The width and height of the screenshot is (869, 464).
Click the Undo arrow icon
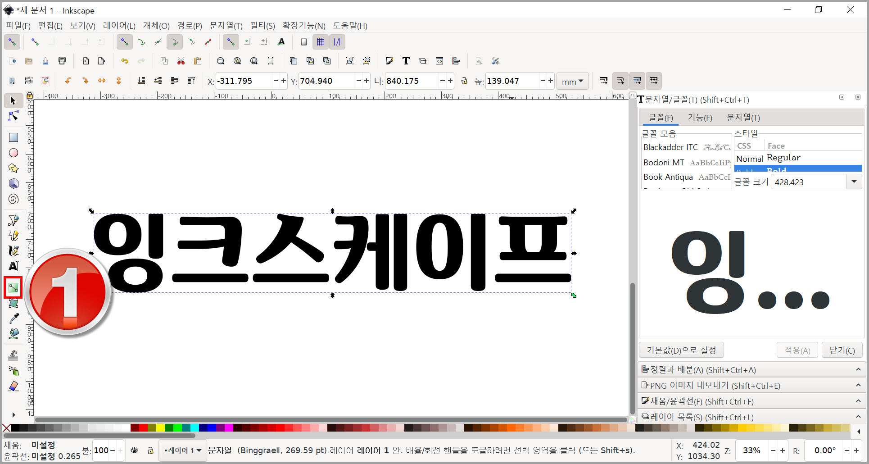[x=125, y=61]
